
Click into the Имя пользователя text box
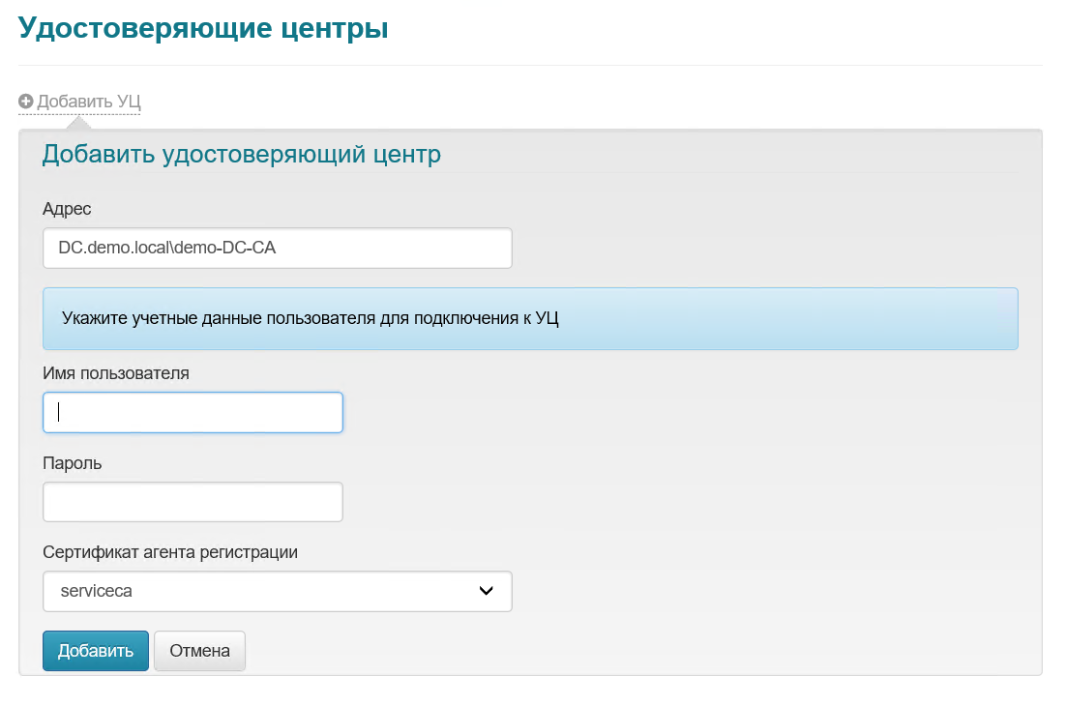click(193, 412)
